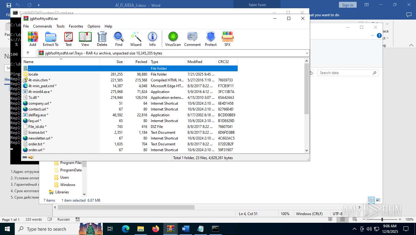Select contact.url shortcut
416x235 pixels.
pyautogui.click(x=130, y=109)
